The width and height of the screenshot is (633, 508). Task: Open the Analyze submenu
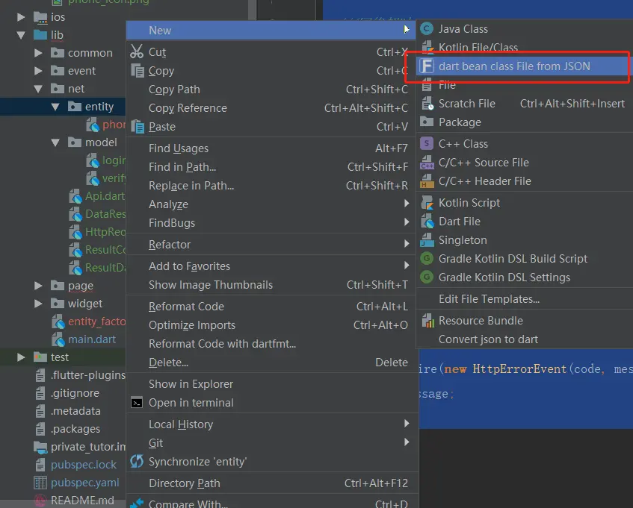coord(271,204)
